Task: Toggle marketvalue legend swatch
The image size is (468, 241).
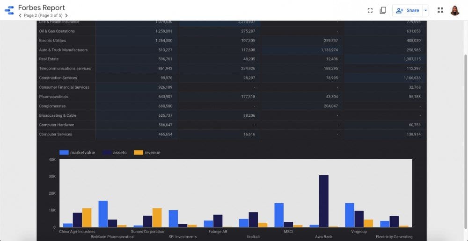Action: coord(64,153)
